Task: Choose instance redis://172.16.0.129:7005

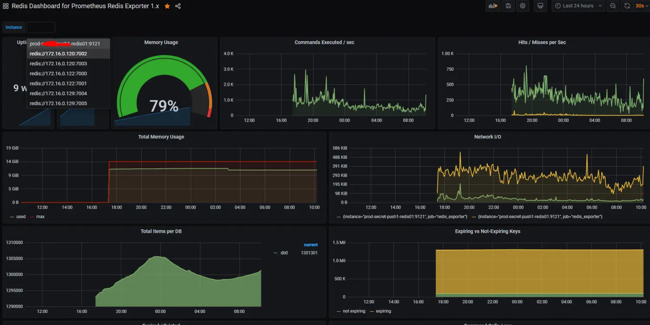Action: tap(68, 103)
